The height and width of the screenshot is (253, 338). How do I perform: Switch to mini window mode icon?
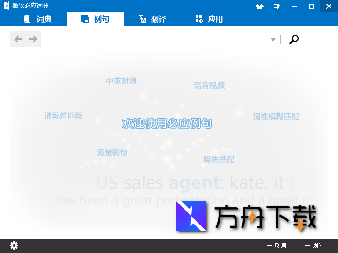click(277, 6)
